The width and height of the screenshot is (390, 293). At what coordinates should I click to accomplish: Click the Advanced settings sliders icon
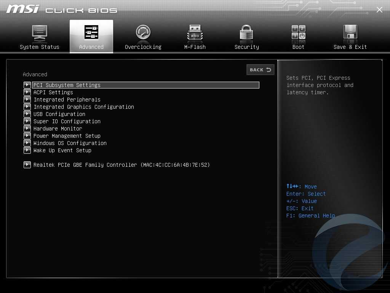[x=91, y=33]
